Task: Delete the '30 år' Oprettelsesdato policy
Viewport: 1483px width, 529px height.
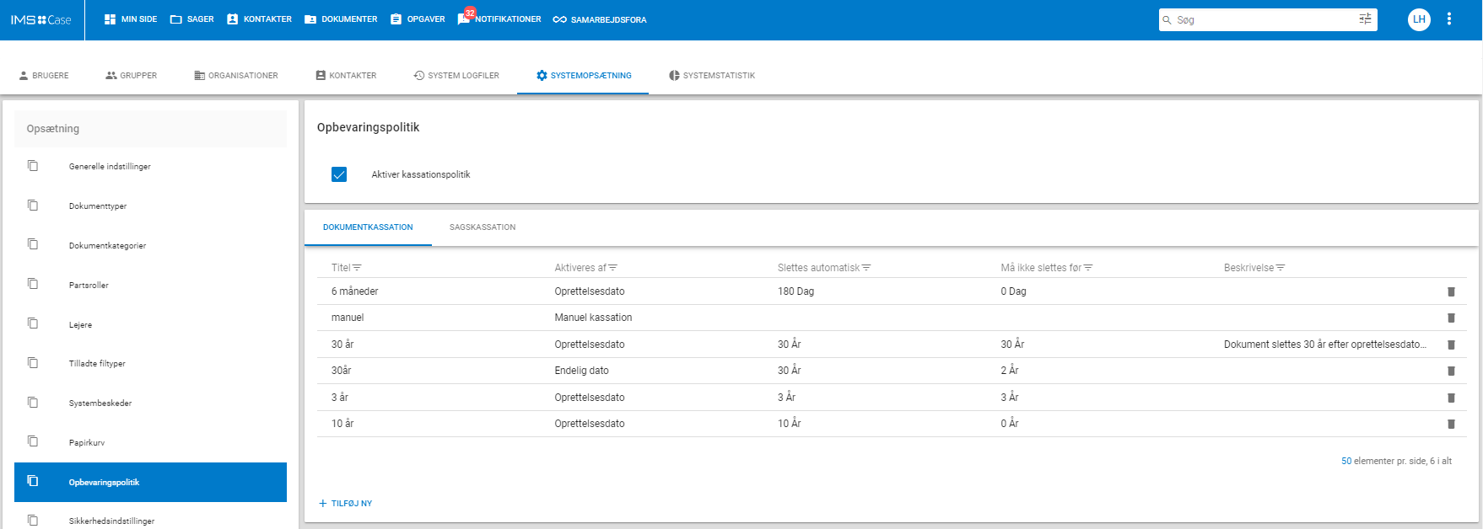Action: pyautogui.click(x=1451, y=345)
